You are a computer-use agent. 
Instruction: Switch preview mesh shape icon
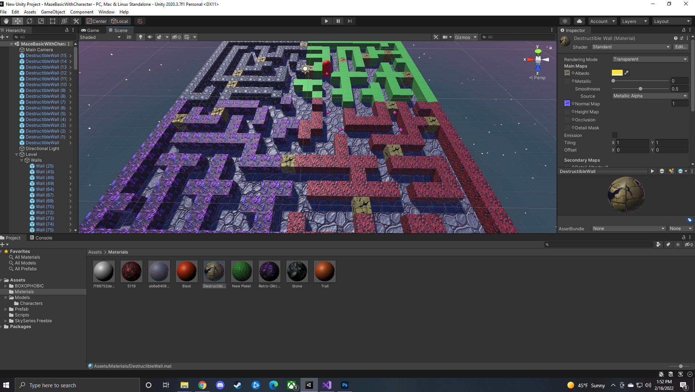pyautogui.click(x=662, y=171)
